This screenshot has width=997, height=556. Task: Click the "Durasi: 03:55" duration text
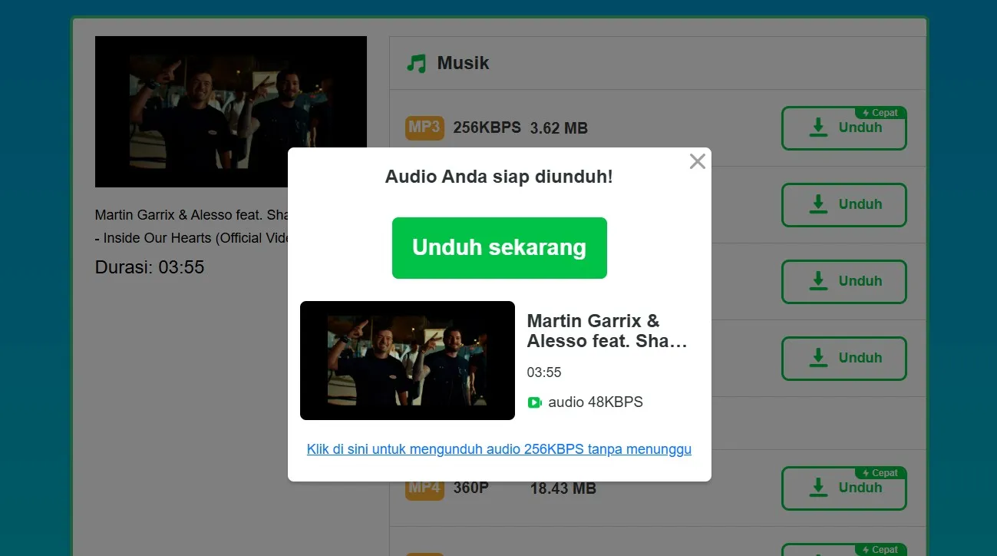pyautogui.click(x=150, y=266)
